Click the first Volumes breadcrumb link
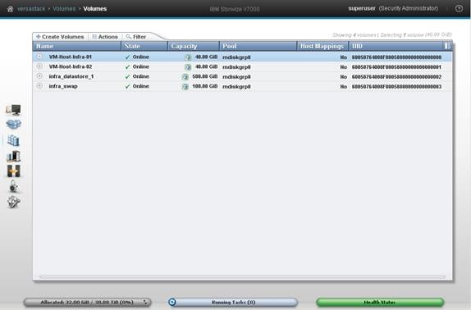Image resolution: width=471 pixels, height=310 pixels. tap(64, 9)
